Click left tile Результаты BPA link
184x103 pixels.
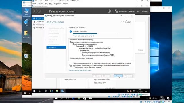71,80
